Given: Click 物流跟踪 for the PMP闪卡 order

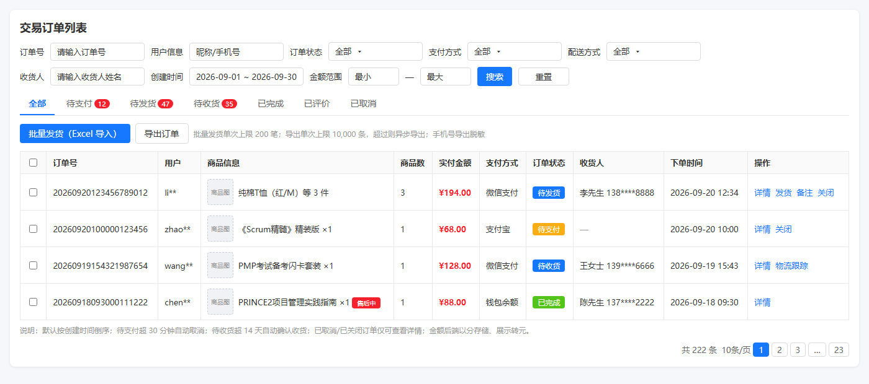Looking at the screenshot, I should [x=791, y=266].
